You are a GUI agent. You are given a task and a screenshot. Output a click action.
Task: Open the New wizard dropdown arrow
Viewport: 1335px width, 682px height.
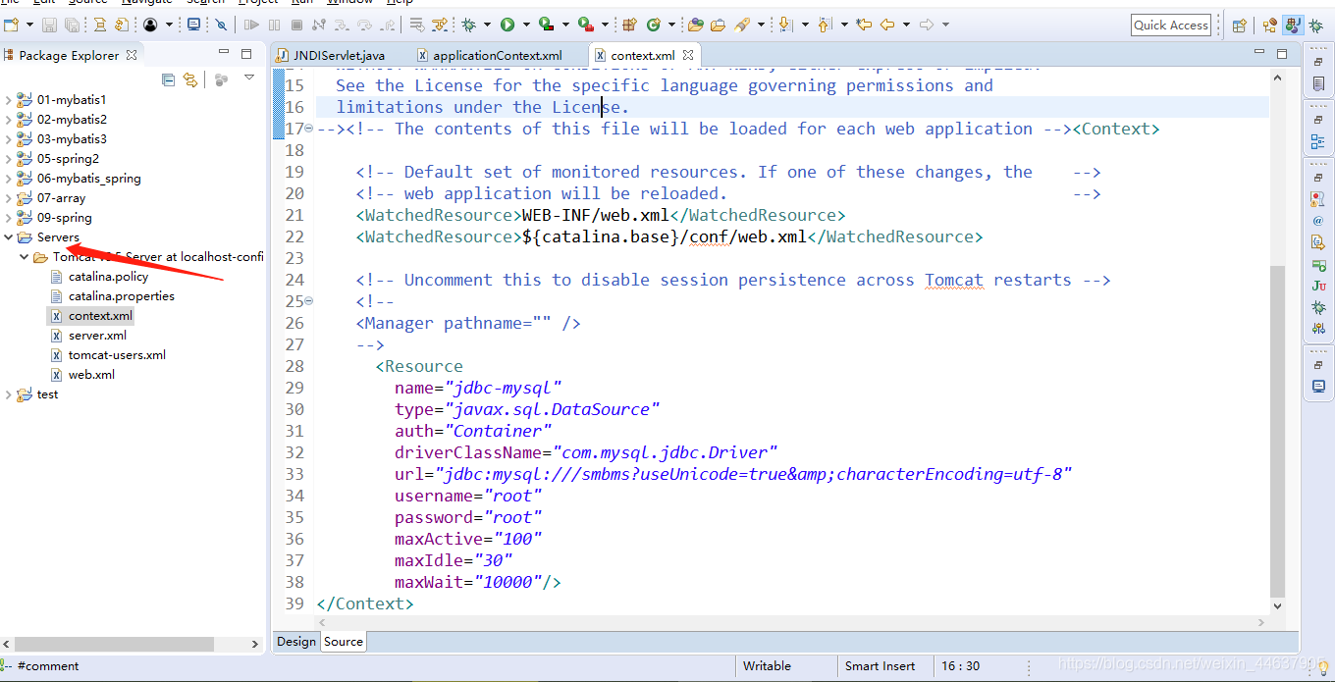click(29, 25)
